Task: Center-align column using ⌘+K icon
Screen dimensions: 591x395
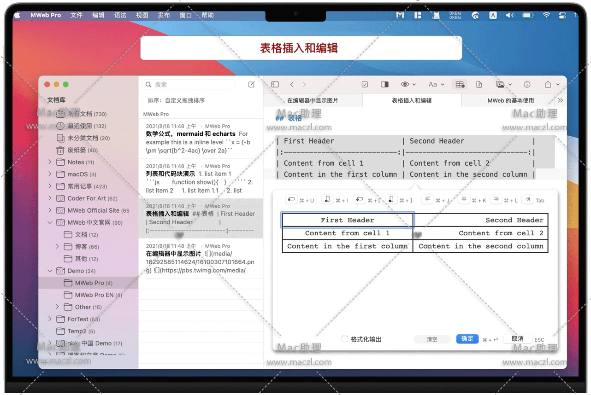Action: pyautogui.click(x=464, y=199)
